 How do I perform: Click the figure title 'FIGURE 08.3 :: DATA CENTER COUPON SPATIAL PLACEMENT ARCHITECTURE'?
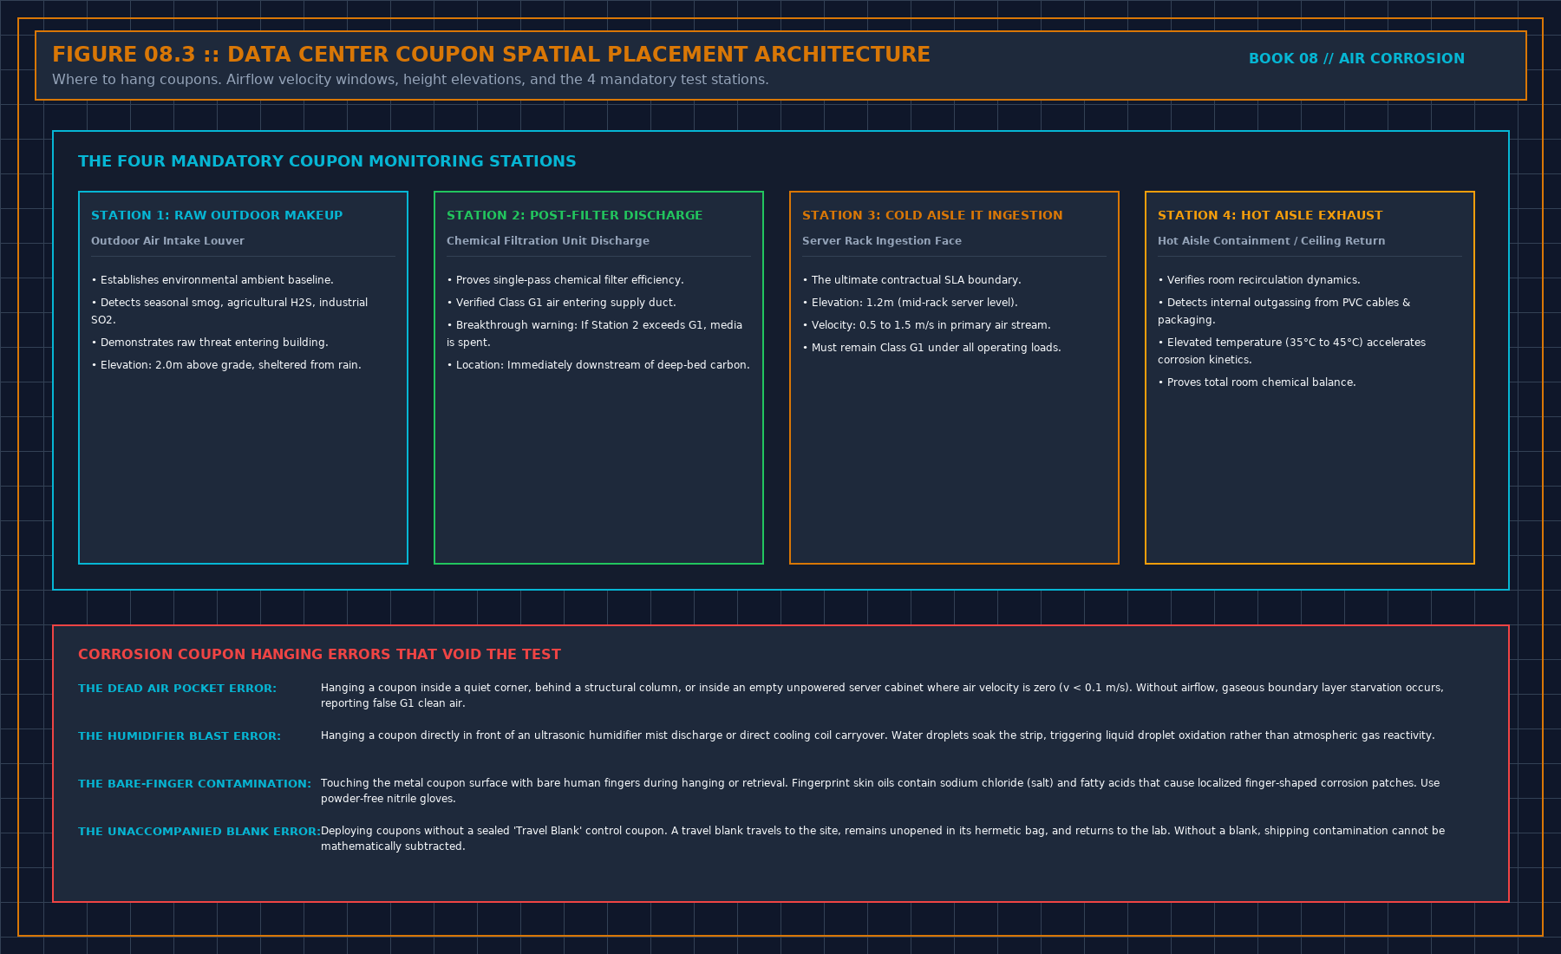491,55
